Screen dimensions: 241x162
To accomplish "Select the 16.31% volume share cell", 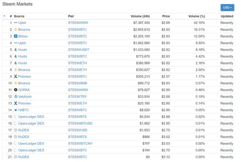I will [x=199, y=29].
